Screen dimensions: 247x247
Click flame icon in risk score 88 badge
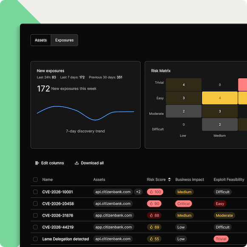151,216
